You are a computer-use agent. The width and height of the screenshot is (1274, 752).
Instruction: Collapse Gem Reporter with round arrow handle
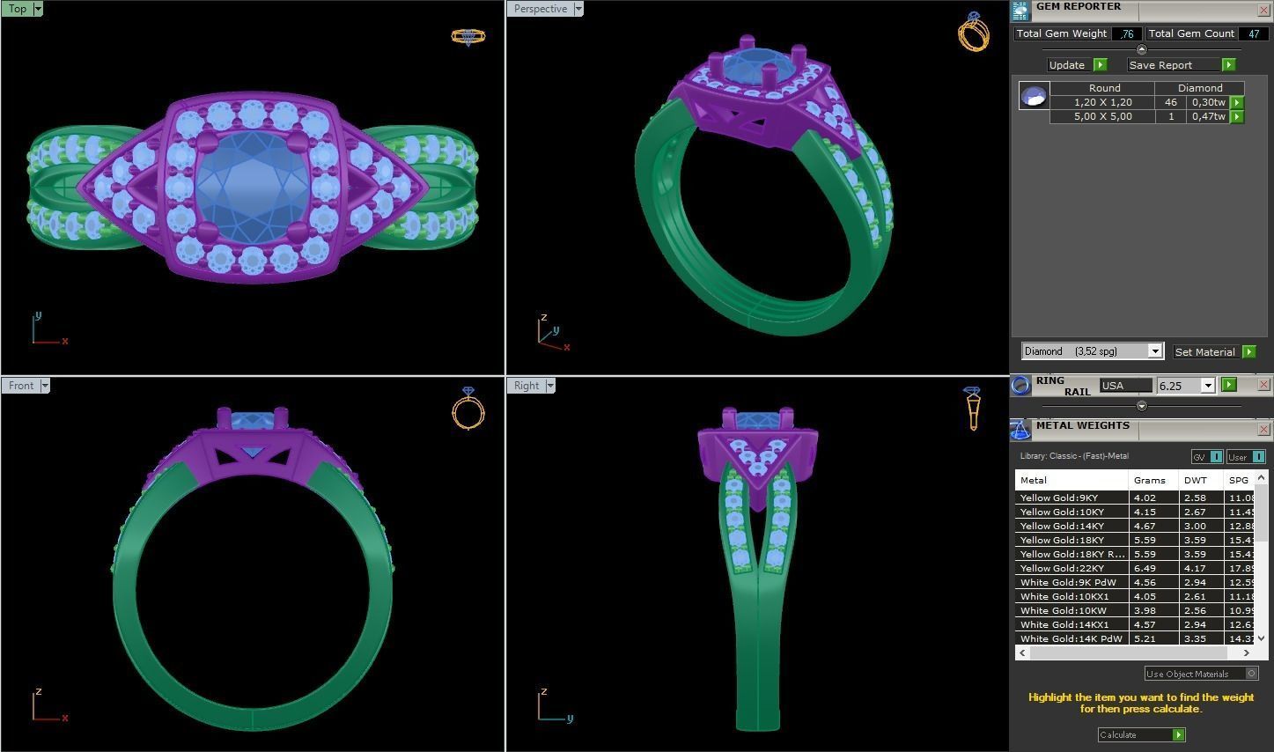coord(1142,49)
